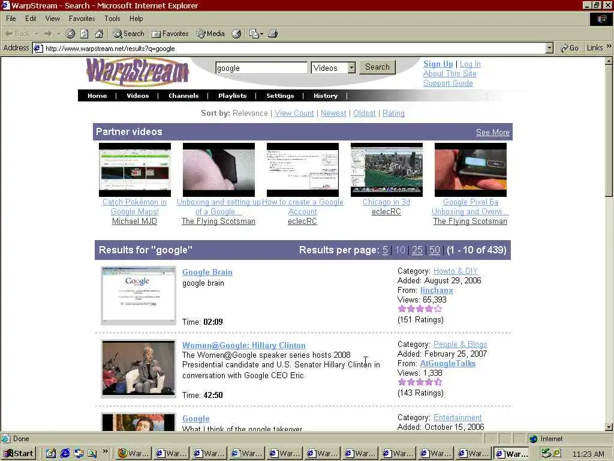Go to the History navigation tab
Screen dimensions: 614x461
coord(326,95)
